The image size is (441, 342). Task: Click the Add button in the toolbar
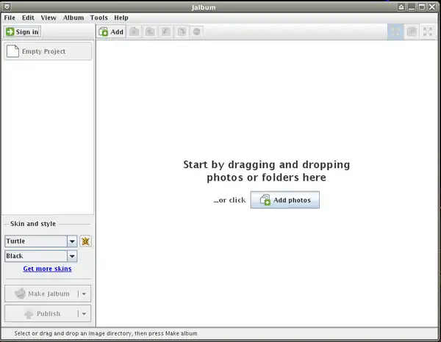[x=111, y=32]
